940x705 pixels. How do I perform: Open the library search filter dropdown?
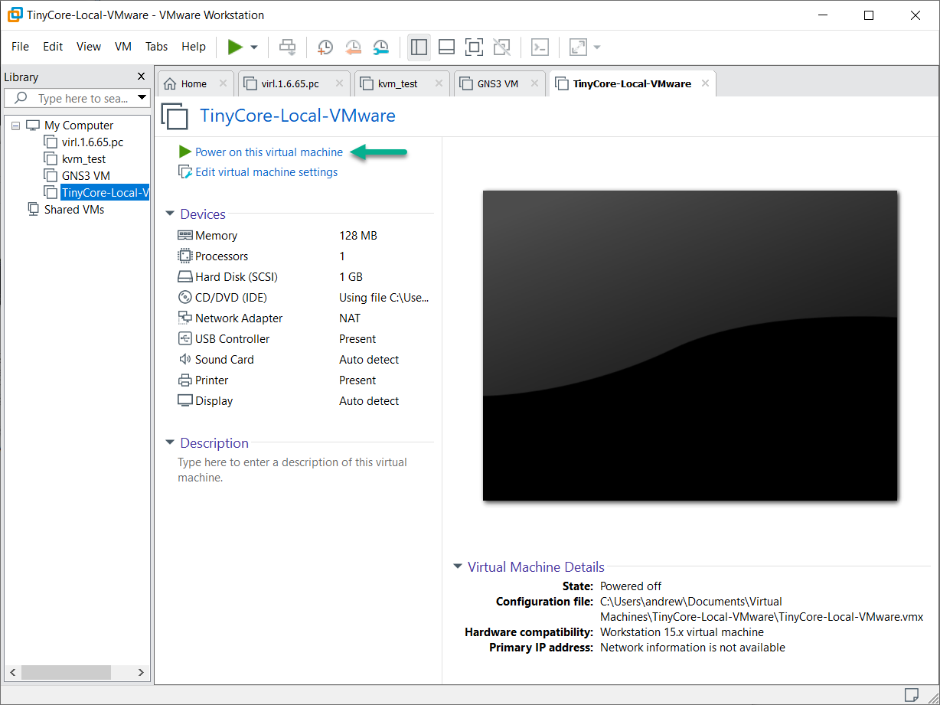point(142,98)
